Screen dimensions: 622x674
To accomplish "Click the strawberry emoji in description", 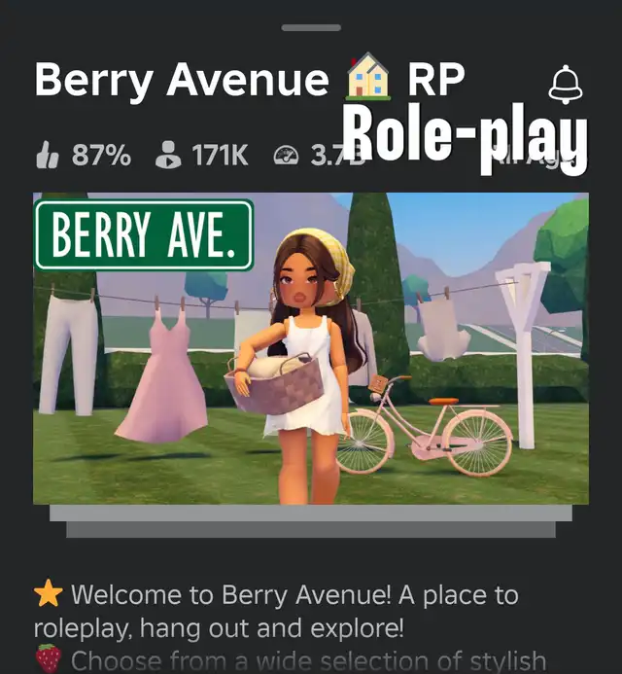I will pyautogui.click(x=49, y=658).
